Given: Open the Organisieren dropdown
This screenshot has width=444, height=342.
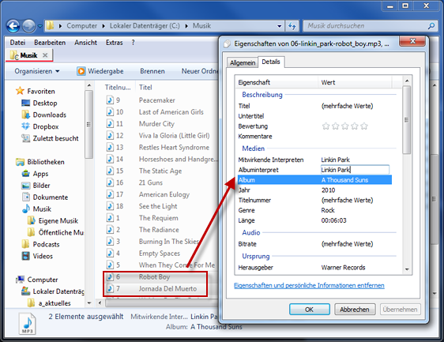Looking at the screenshot, I should coord(37,71).
